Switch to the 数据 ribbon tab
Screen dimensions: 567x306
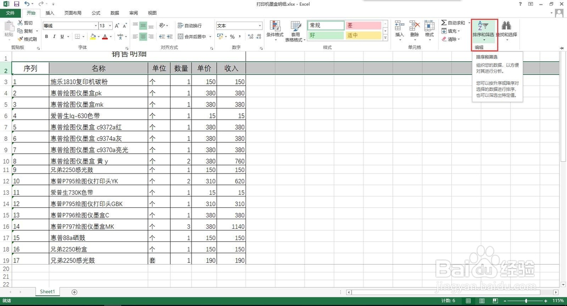115,13
